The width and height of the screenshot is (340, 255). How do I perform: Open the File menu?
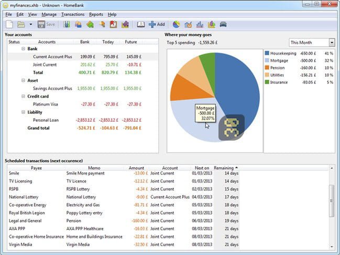point(9,15)
